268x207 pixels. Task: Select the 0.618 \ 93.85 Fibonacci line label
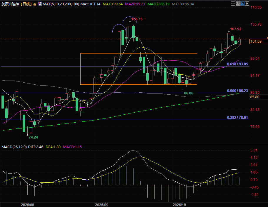[237, 64]
